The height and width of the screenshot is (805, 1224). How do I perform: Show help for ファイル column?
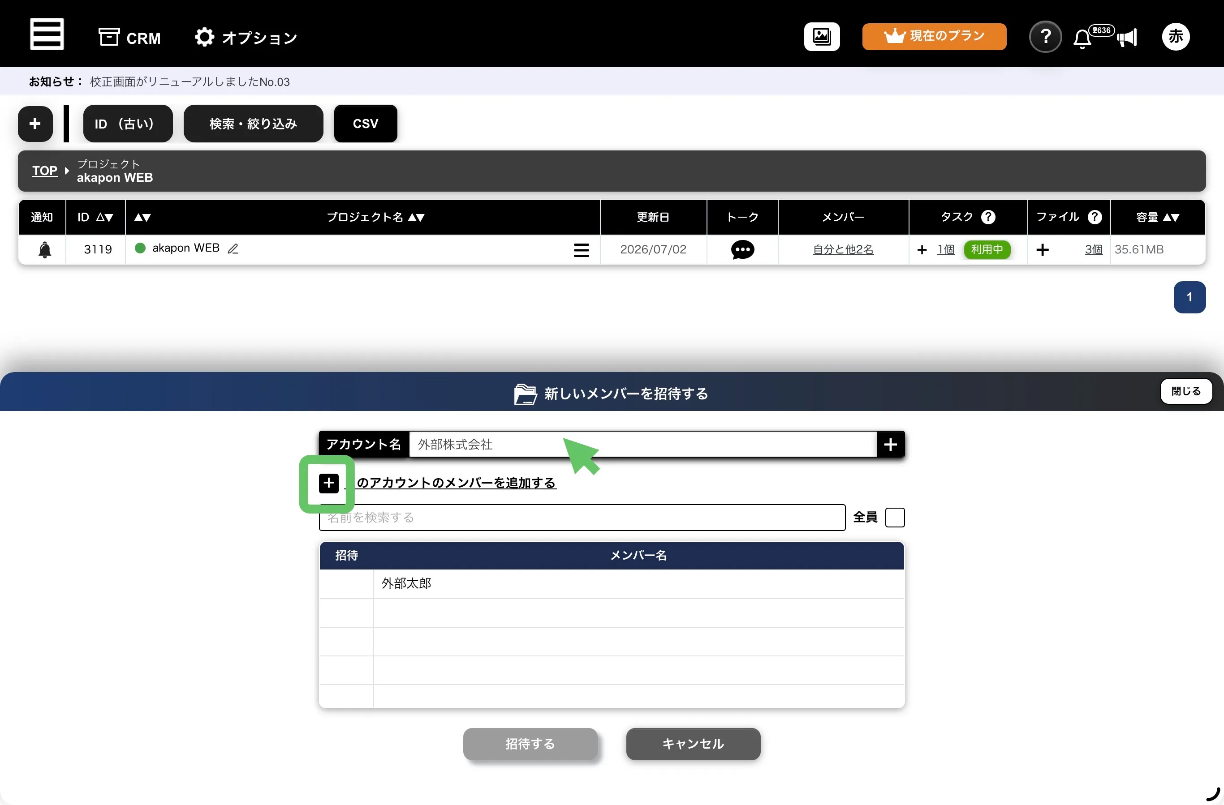click(x=1095, y=218)
